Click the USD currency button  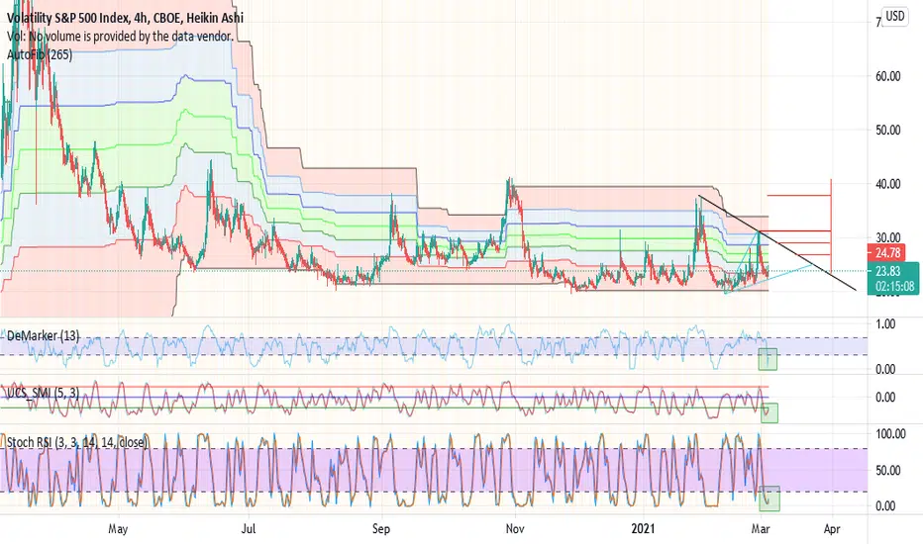tap(894, 16)
